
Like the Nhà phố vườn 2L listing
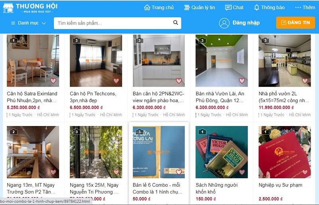305,81
